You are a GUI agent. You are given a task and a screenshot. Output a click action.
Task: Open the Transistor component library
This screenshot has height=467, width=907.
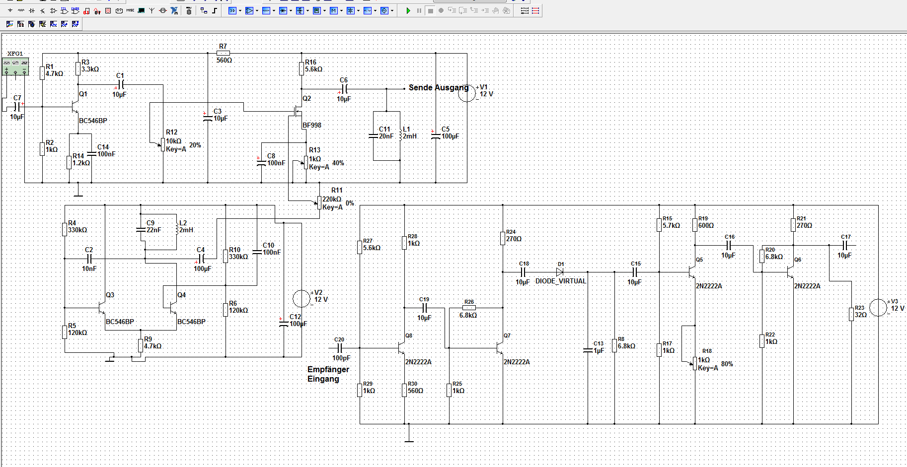click(x=43, y=10)
